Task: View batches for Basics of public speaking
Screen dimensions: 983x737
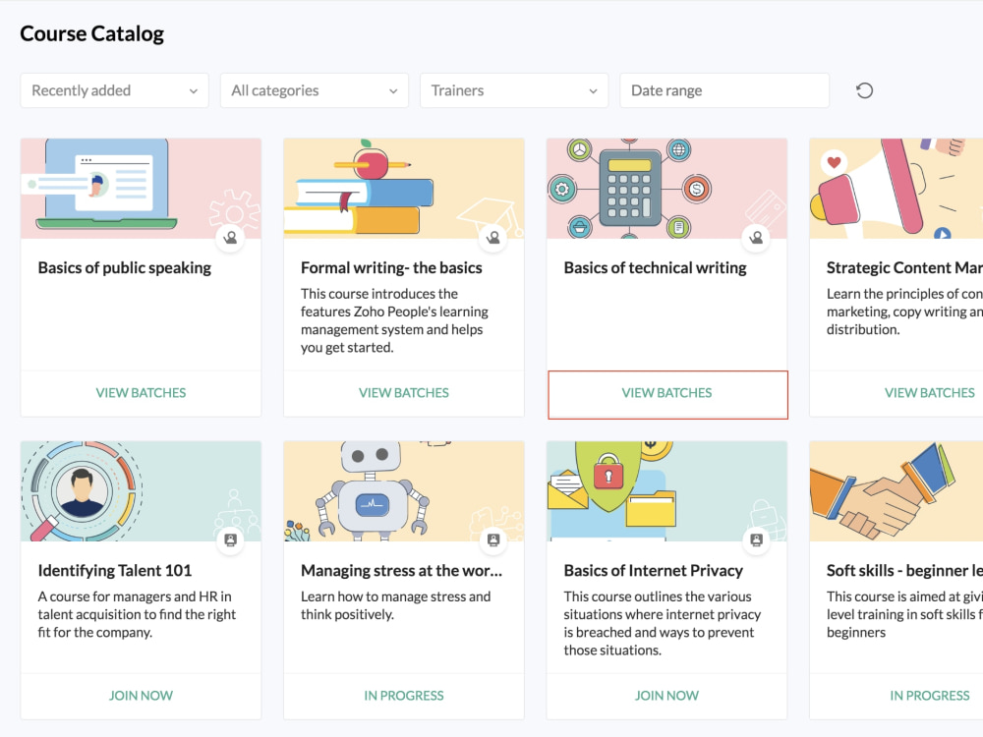Action: (x=141, y=393)
